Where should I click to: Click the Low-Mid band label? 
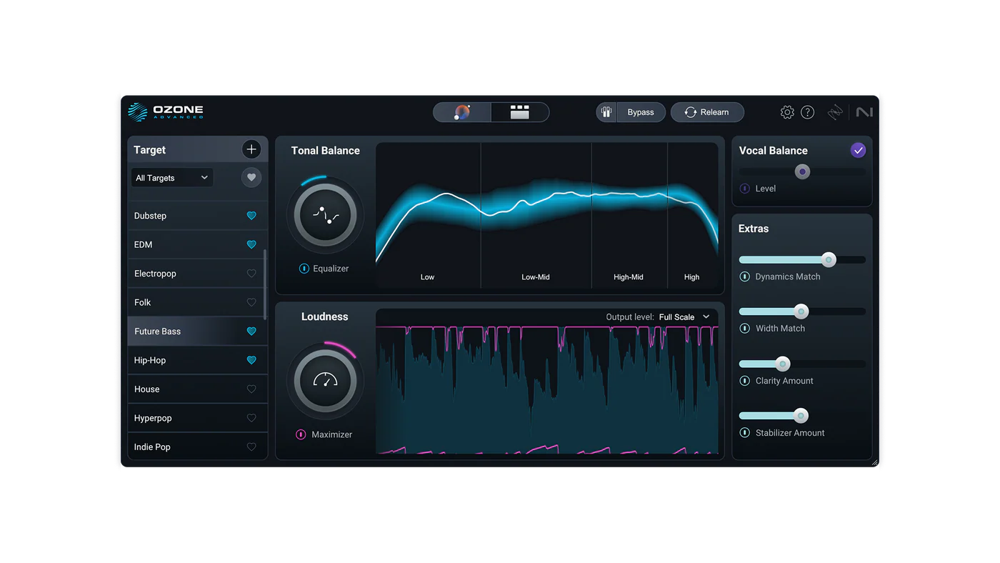536,277
